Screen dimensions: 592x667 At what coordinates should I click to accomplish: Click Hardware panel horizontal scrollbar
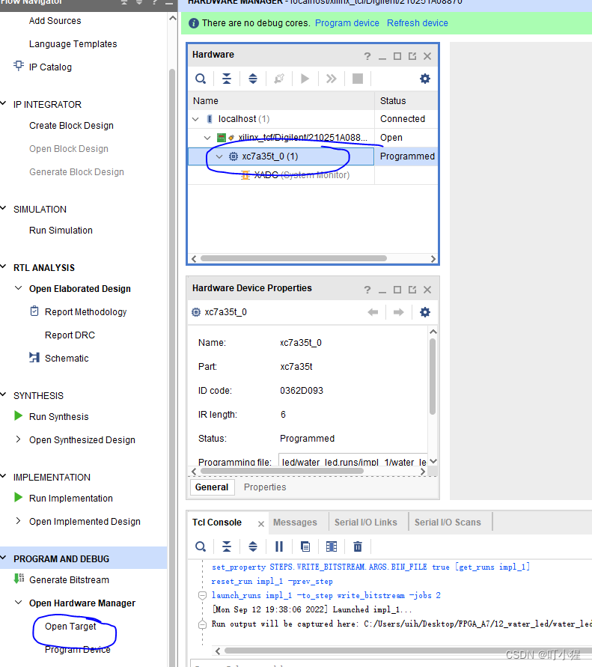point(293,258)
